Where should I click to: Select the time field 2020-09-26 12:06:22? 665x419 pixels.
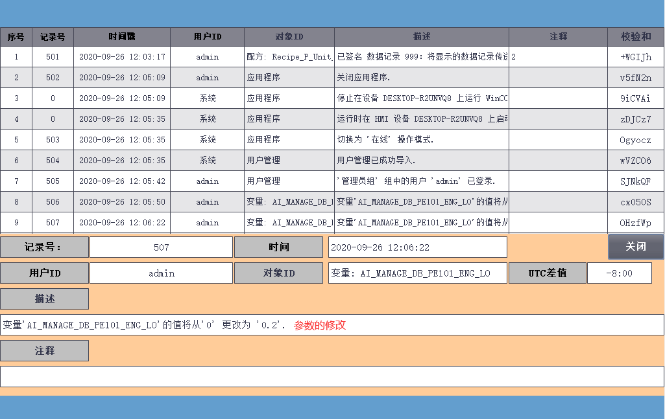pyautogui.click(x=418, y=247)
